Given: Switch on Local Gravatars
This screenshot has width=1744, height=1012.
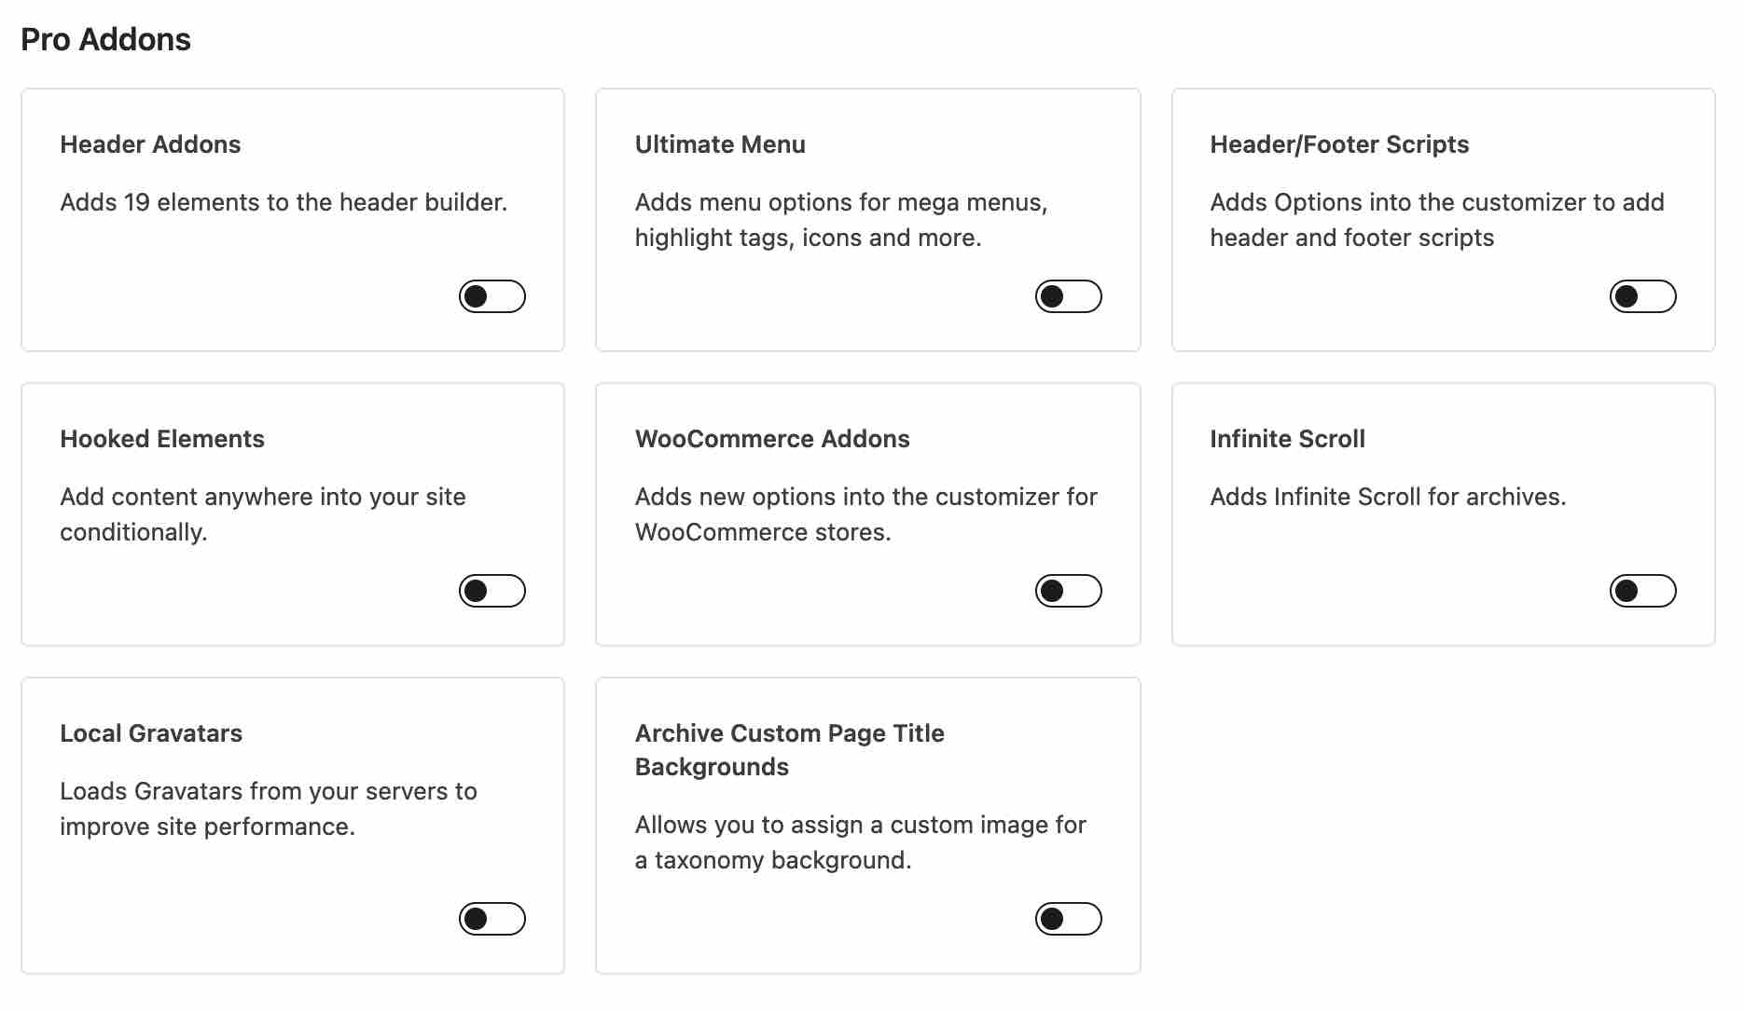Looking at the screenshot, I should pos(491,919).
